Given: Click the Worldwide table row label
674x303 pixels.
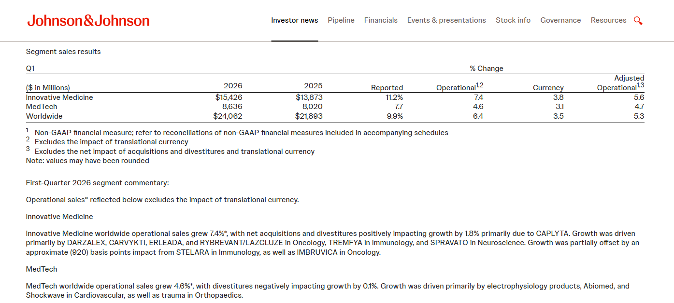Looking at the screenshot, I should (44, 116).
